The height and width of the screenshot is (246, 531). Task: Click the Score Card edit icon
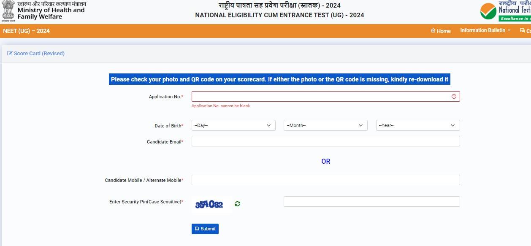10,54
